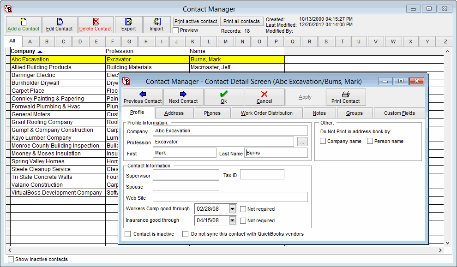Filter contacts by letter A tab
Image resolution: width=457 pixels, height=267 pixels.
pyautogui.click(x=30, y=42)
